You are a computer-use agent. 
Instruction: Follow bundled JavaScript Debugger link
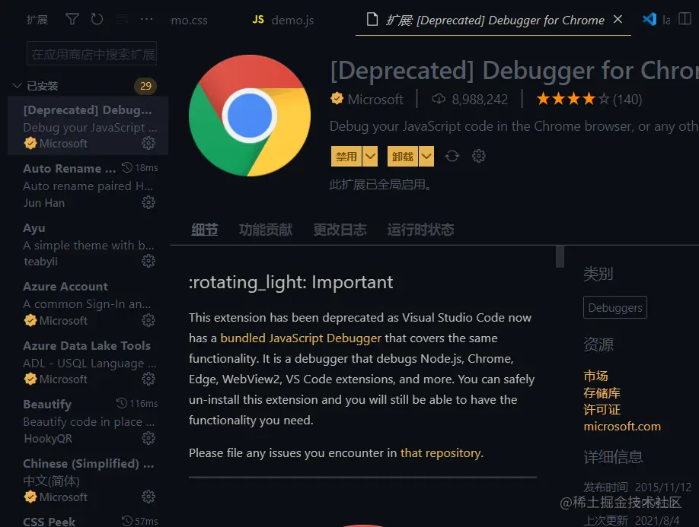301,338
